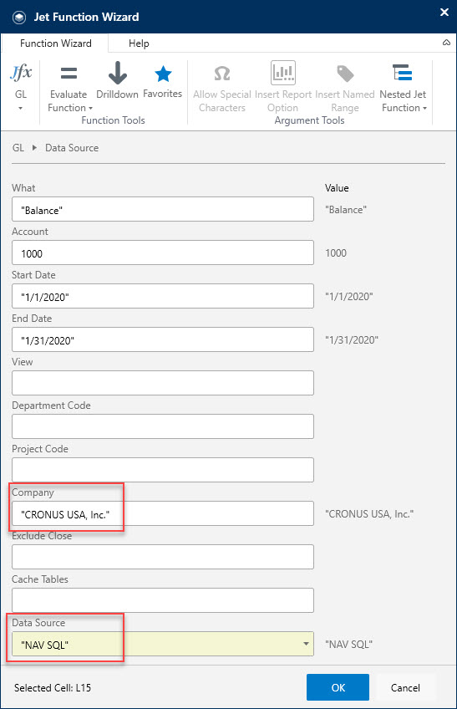Screen dimensions: 457x709
Task: Expand the Data Source dropdown arrow
Action: (x=306, y=644)
